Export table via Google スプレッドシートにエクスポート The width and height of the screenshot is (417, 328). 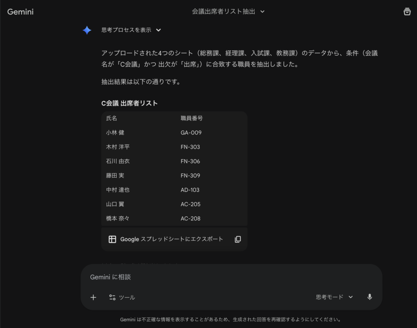pyautogui.click(x=171, y=239)
